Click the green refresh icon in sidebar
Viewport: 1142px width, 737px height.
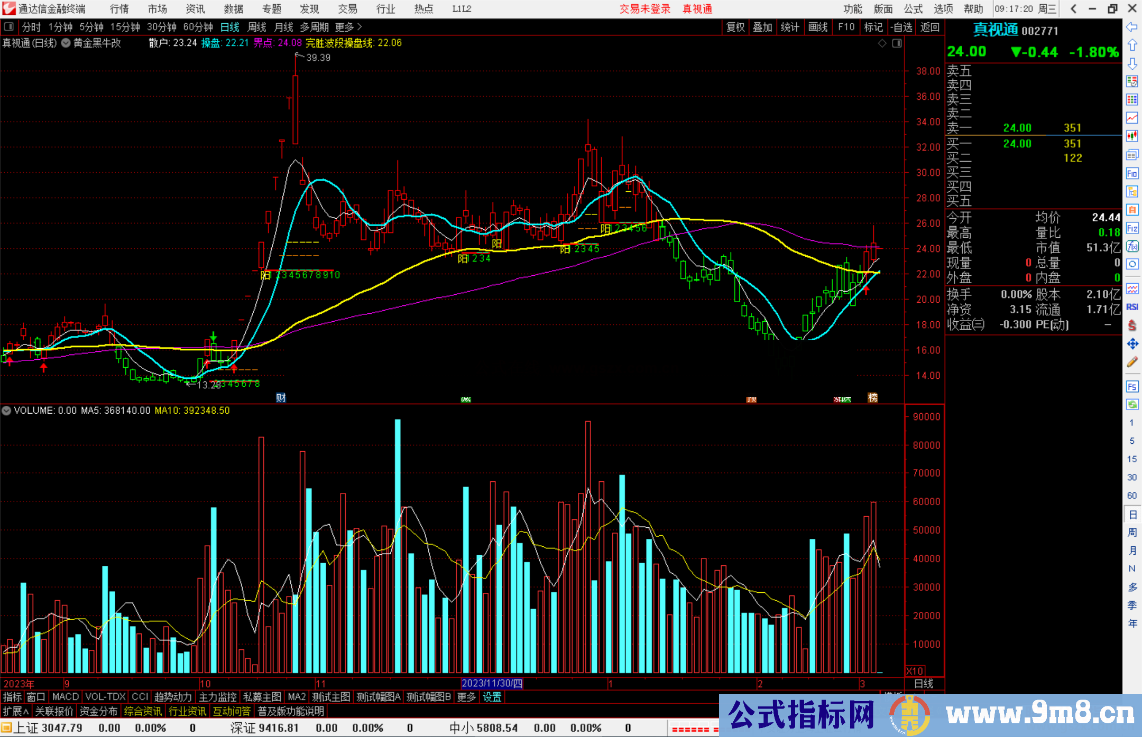(1132, 405)
